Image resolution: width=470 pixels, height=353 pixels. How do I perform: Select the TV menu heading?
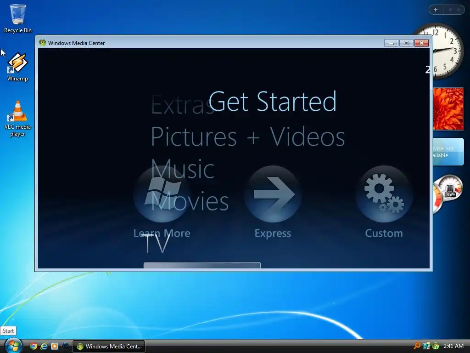click(x=157, y=244)
